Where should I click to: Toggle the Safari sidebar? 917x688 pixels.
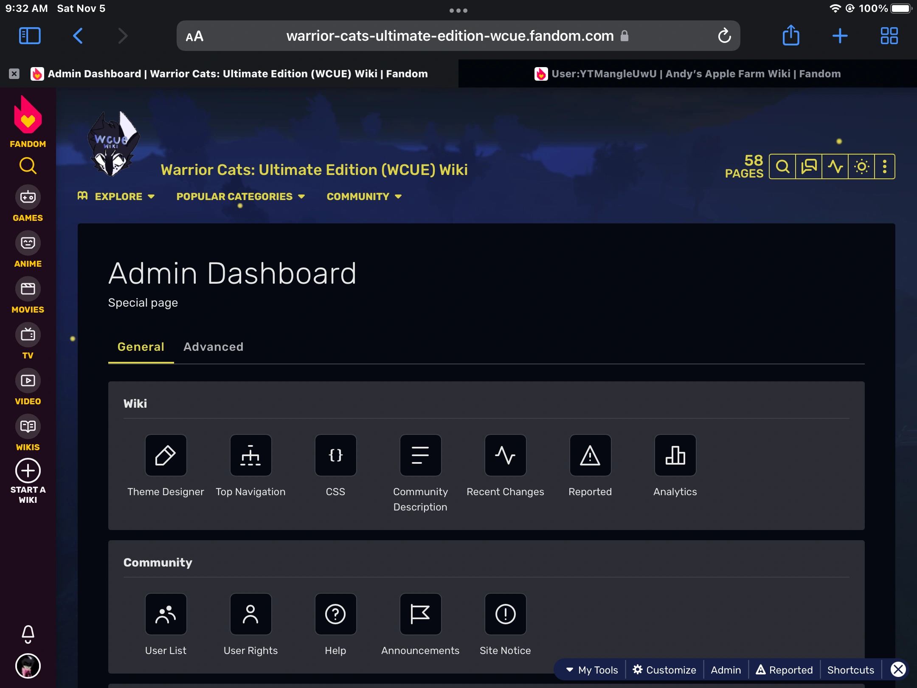click(29, 36)
